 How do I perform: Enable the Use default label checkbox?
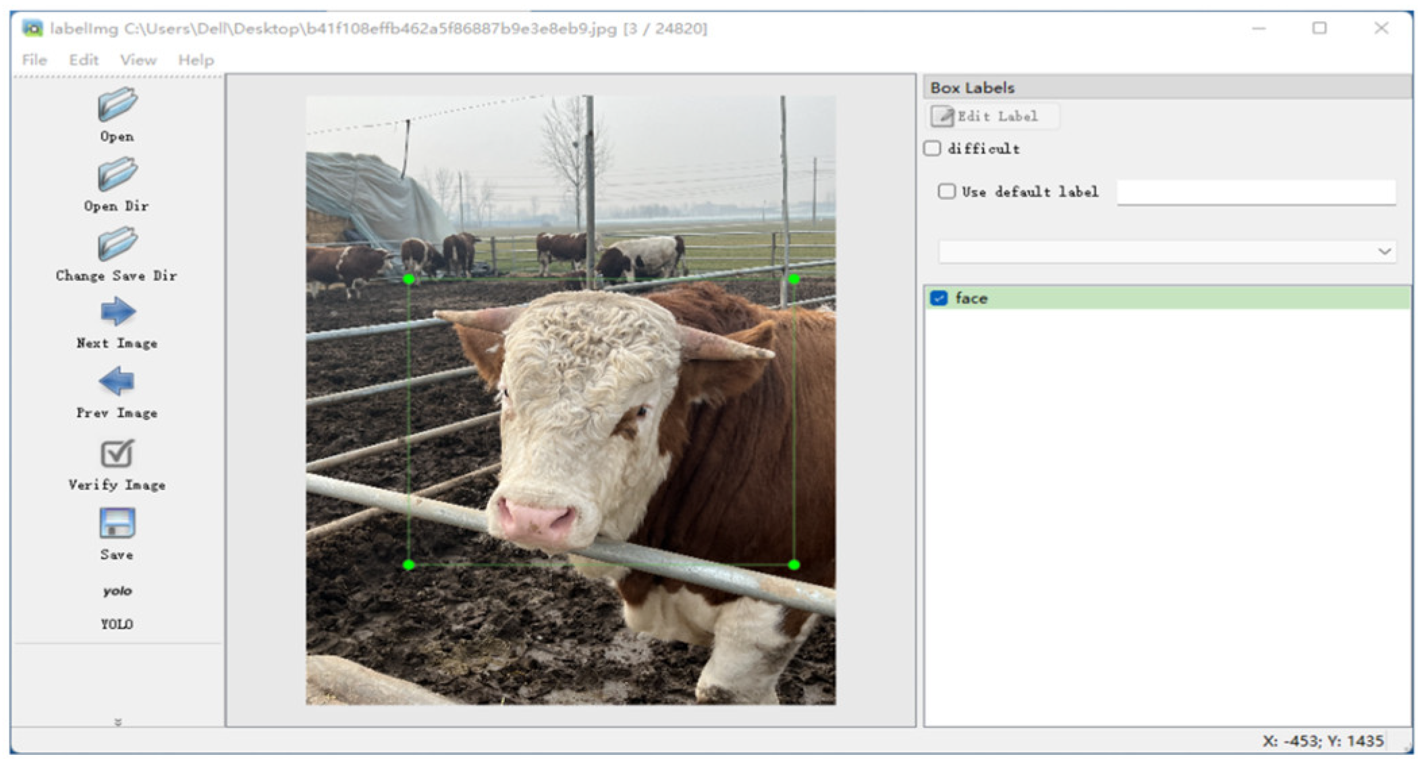pos(947,192)
